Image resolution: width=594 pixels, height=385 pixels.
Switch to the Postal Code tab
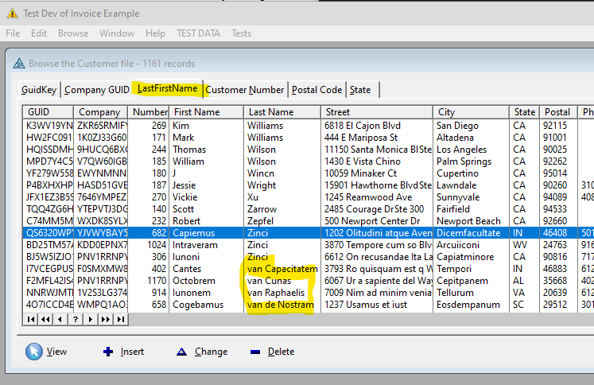316,90
